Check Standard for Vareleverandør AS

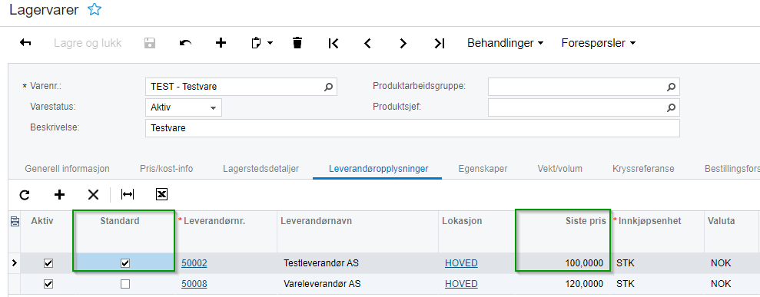point(125,284)
